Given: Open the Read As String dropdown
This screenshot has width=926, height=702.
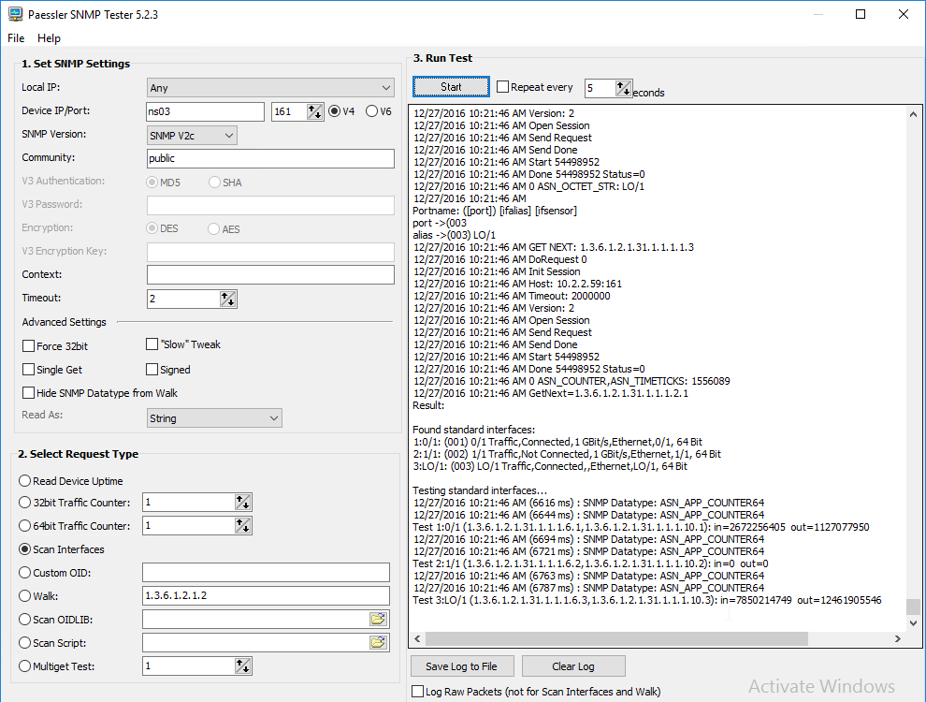Looking at the screenshot, I should [x=214, y=418].
